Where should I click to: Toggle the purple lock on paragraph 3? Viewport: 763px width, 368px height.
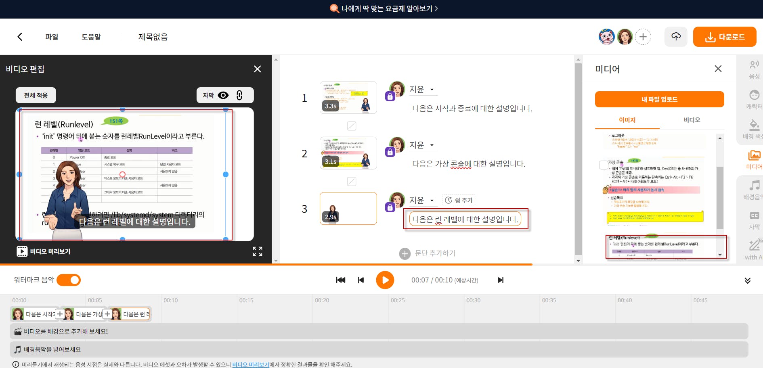coord(390,207)
